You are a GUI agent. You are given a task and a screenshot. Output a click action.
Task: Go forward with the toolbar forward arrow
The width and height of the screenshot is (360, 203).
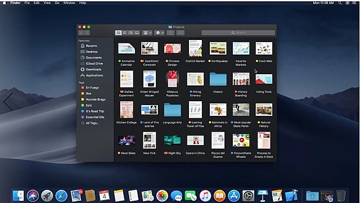tap(87, 33)
